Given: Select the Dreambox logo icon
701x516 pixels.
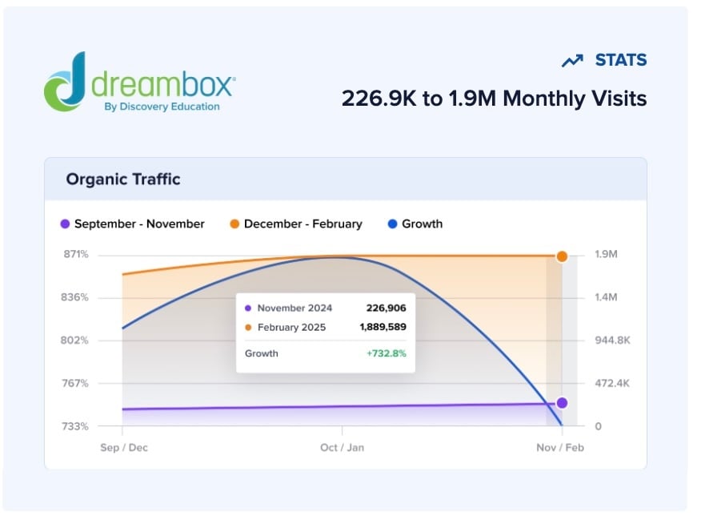Looking at the screenshot, I should click(x=62, y=83).
